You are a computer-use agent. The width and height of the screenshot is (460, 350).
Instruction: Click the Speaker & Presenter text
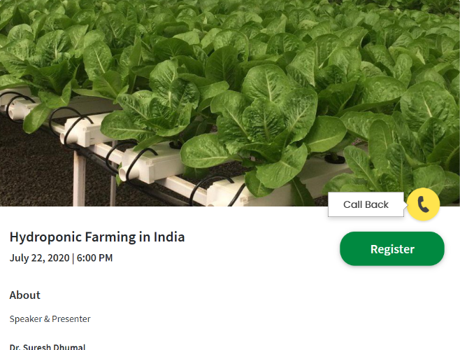[x=50, y=318]
